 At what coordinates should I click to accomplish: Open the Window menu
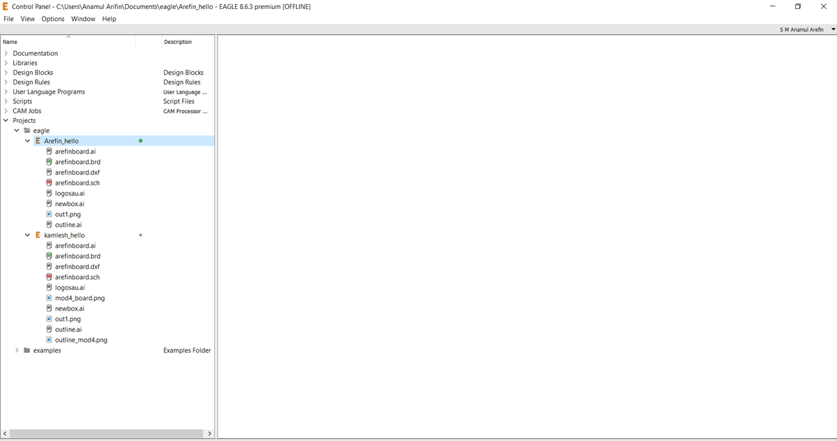(83, 19)
